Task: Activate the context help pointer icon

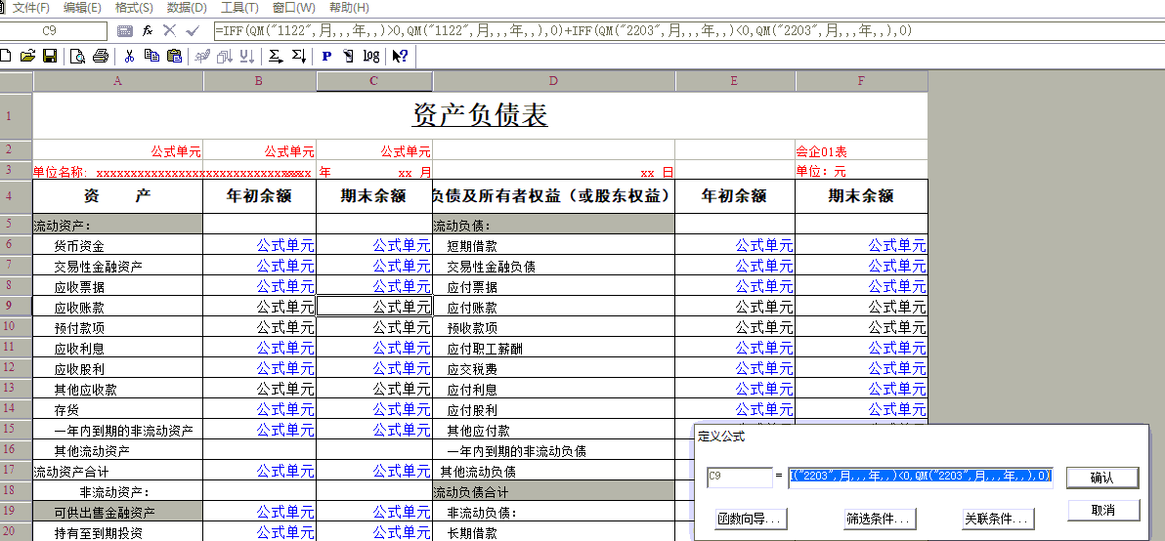Action: click(x=400, y=56)
